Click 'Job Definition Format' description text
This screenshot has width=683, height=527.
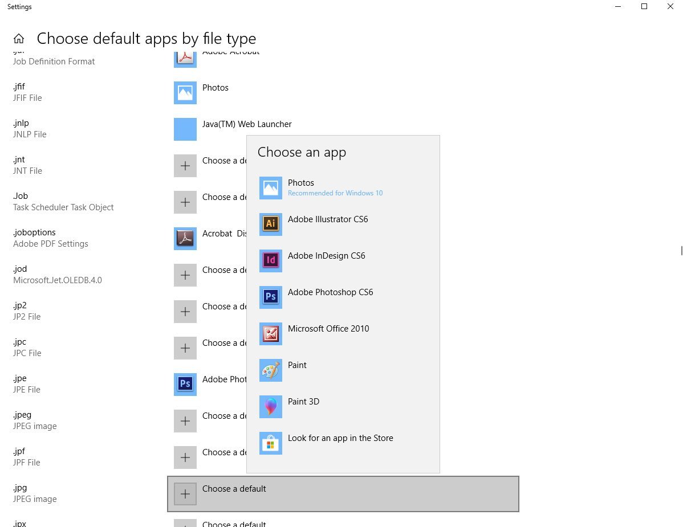pos(54,62)
